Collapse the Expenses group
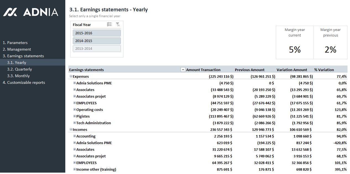This screenshot has width=350, height=174. pos(71,77)
